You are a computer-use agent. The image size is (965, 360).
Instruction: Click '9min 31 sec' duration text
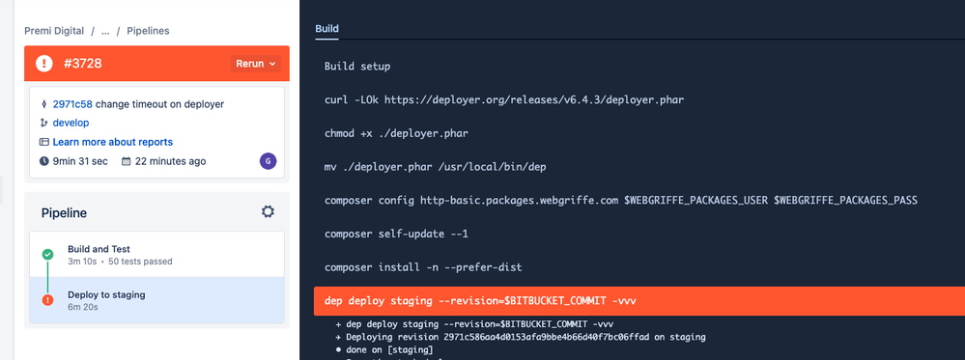click(x=80, y=161)
